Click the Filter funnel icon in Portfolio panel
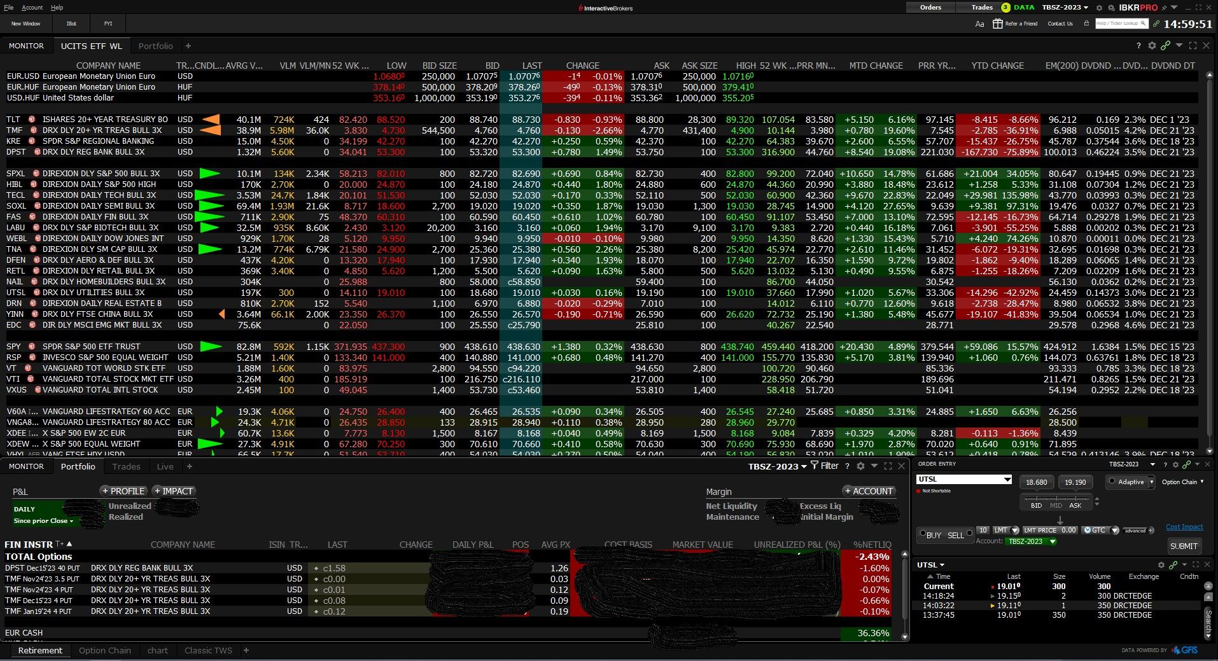 pyautogui.click(x=815, y=466)
